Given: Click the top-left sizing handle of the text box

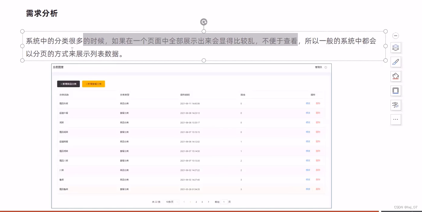Looking at the screenshot, I should [22, 31].
